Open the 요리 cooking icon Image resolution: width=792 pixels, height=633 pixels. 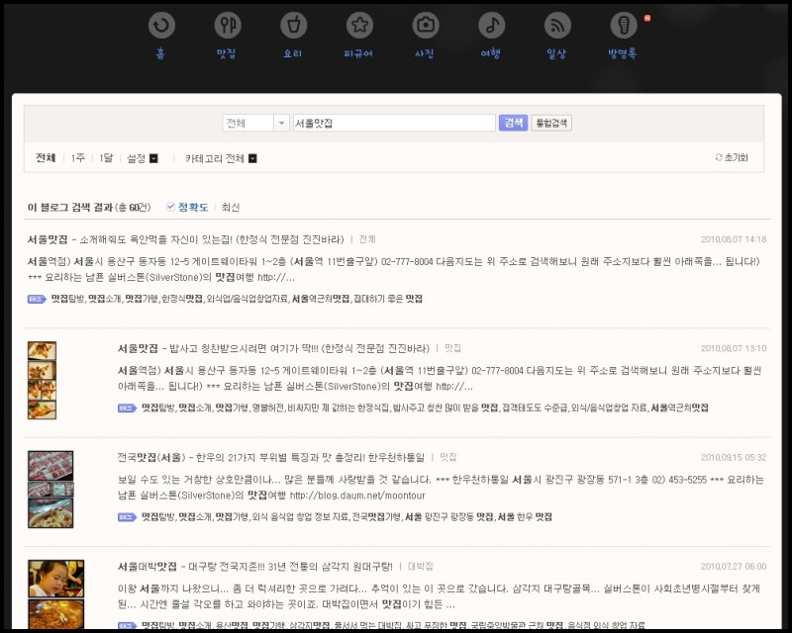(x=293, y=26)
